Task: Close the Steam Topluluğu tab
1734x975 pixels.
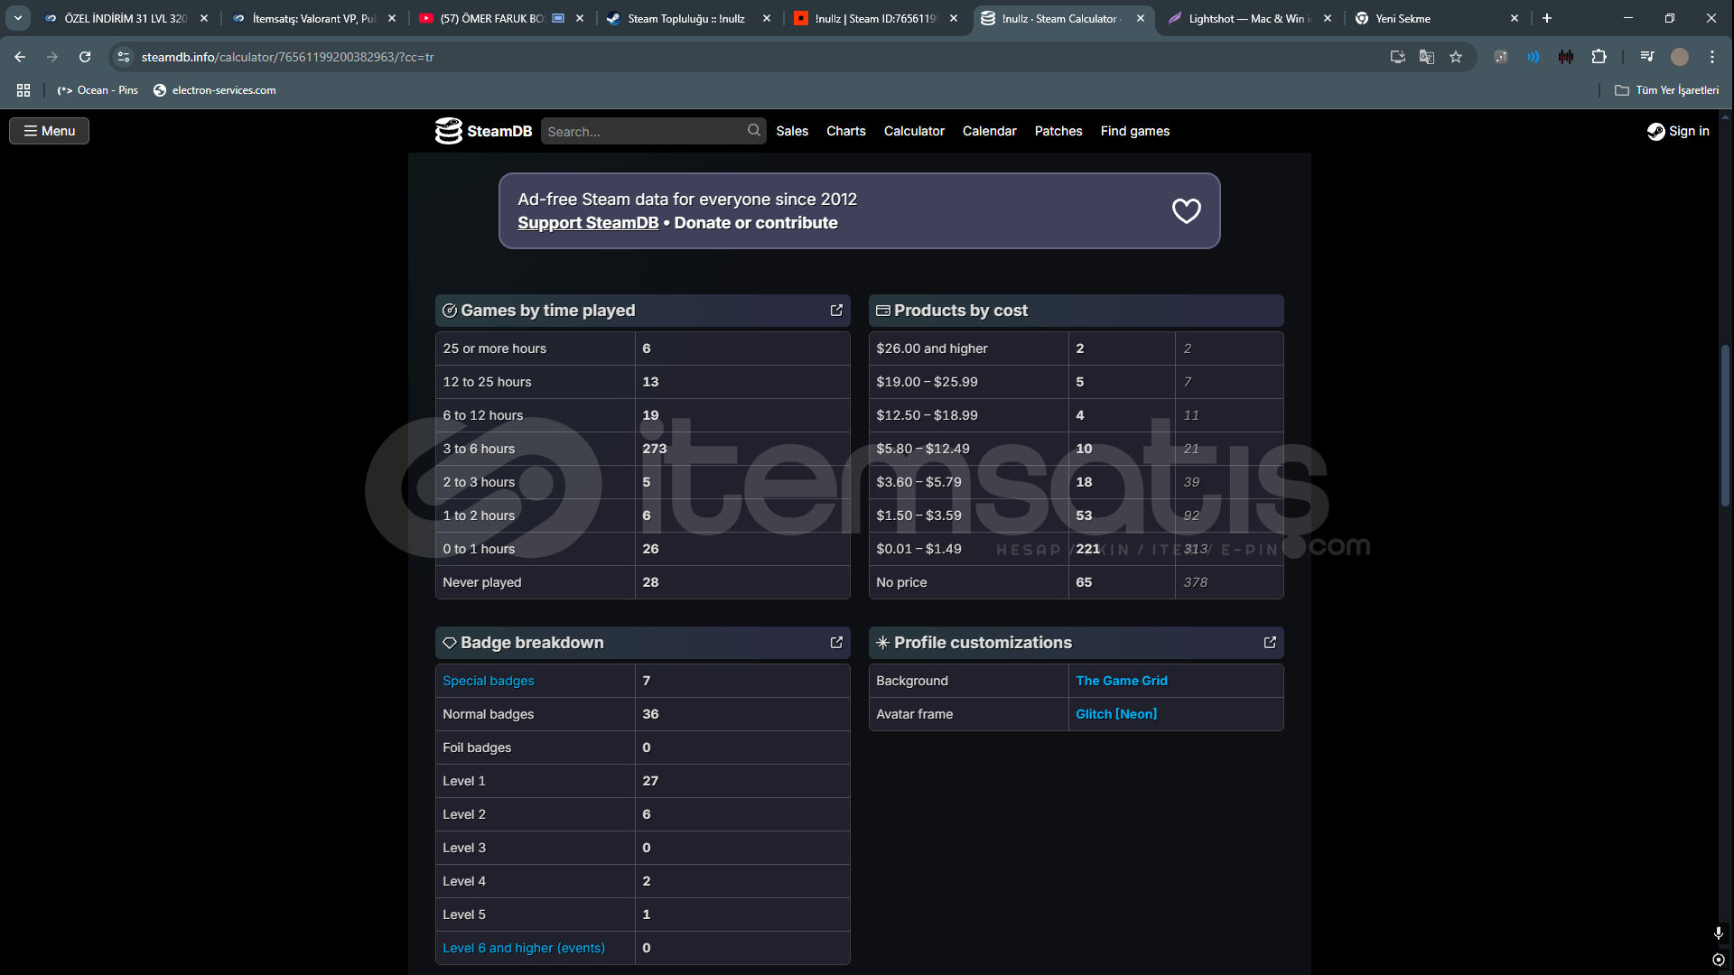Action: (x=767, y=18)
